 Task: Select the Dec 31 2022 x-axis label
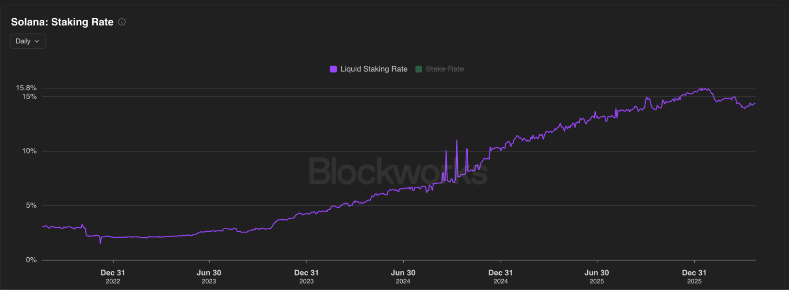113,276
